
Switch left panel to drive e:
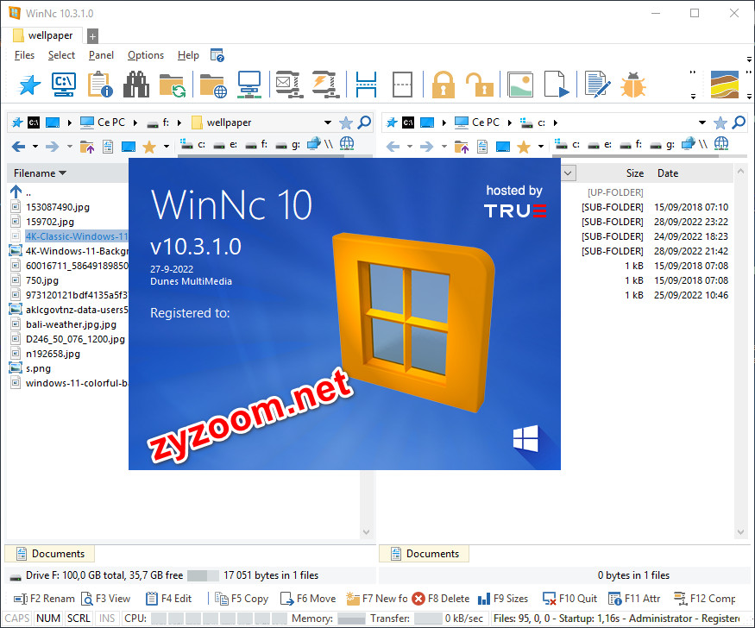[225, 144]
